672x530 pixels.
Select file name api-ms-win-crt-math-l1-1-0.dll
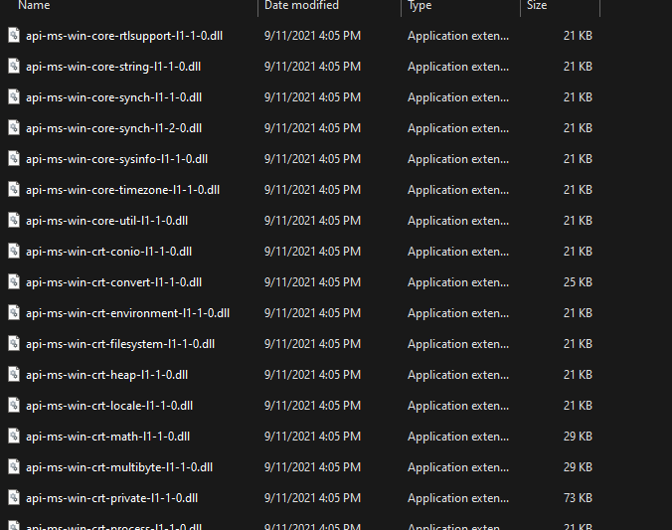107,437
